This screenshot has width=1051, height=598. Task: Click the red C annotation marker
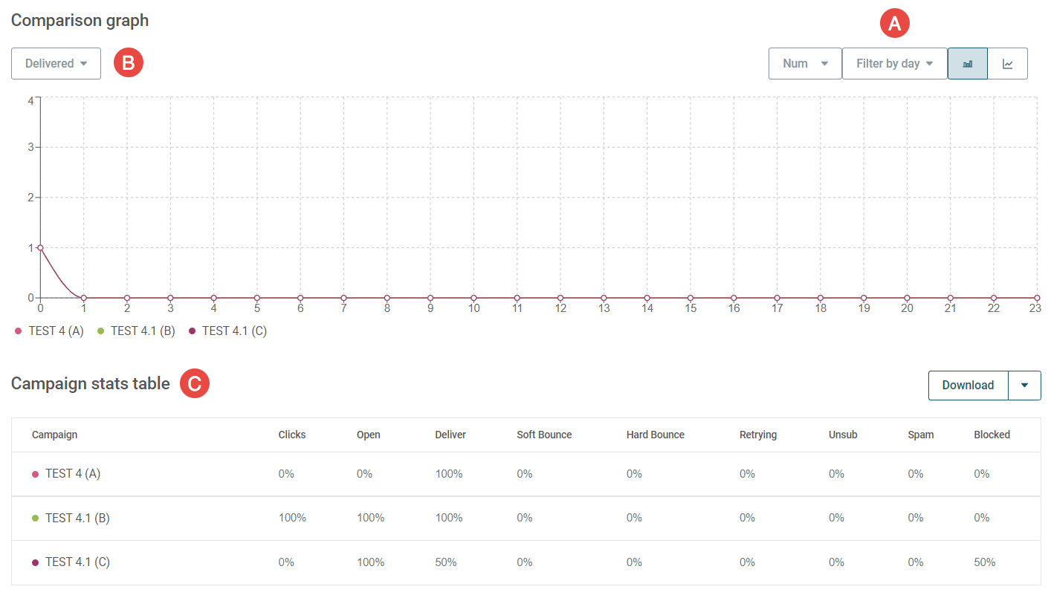(x=195, y=383)
